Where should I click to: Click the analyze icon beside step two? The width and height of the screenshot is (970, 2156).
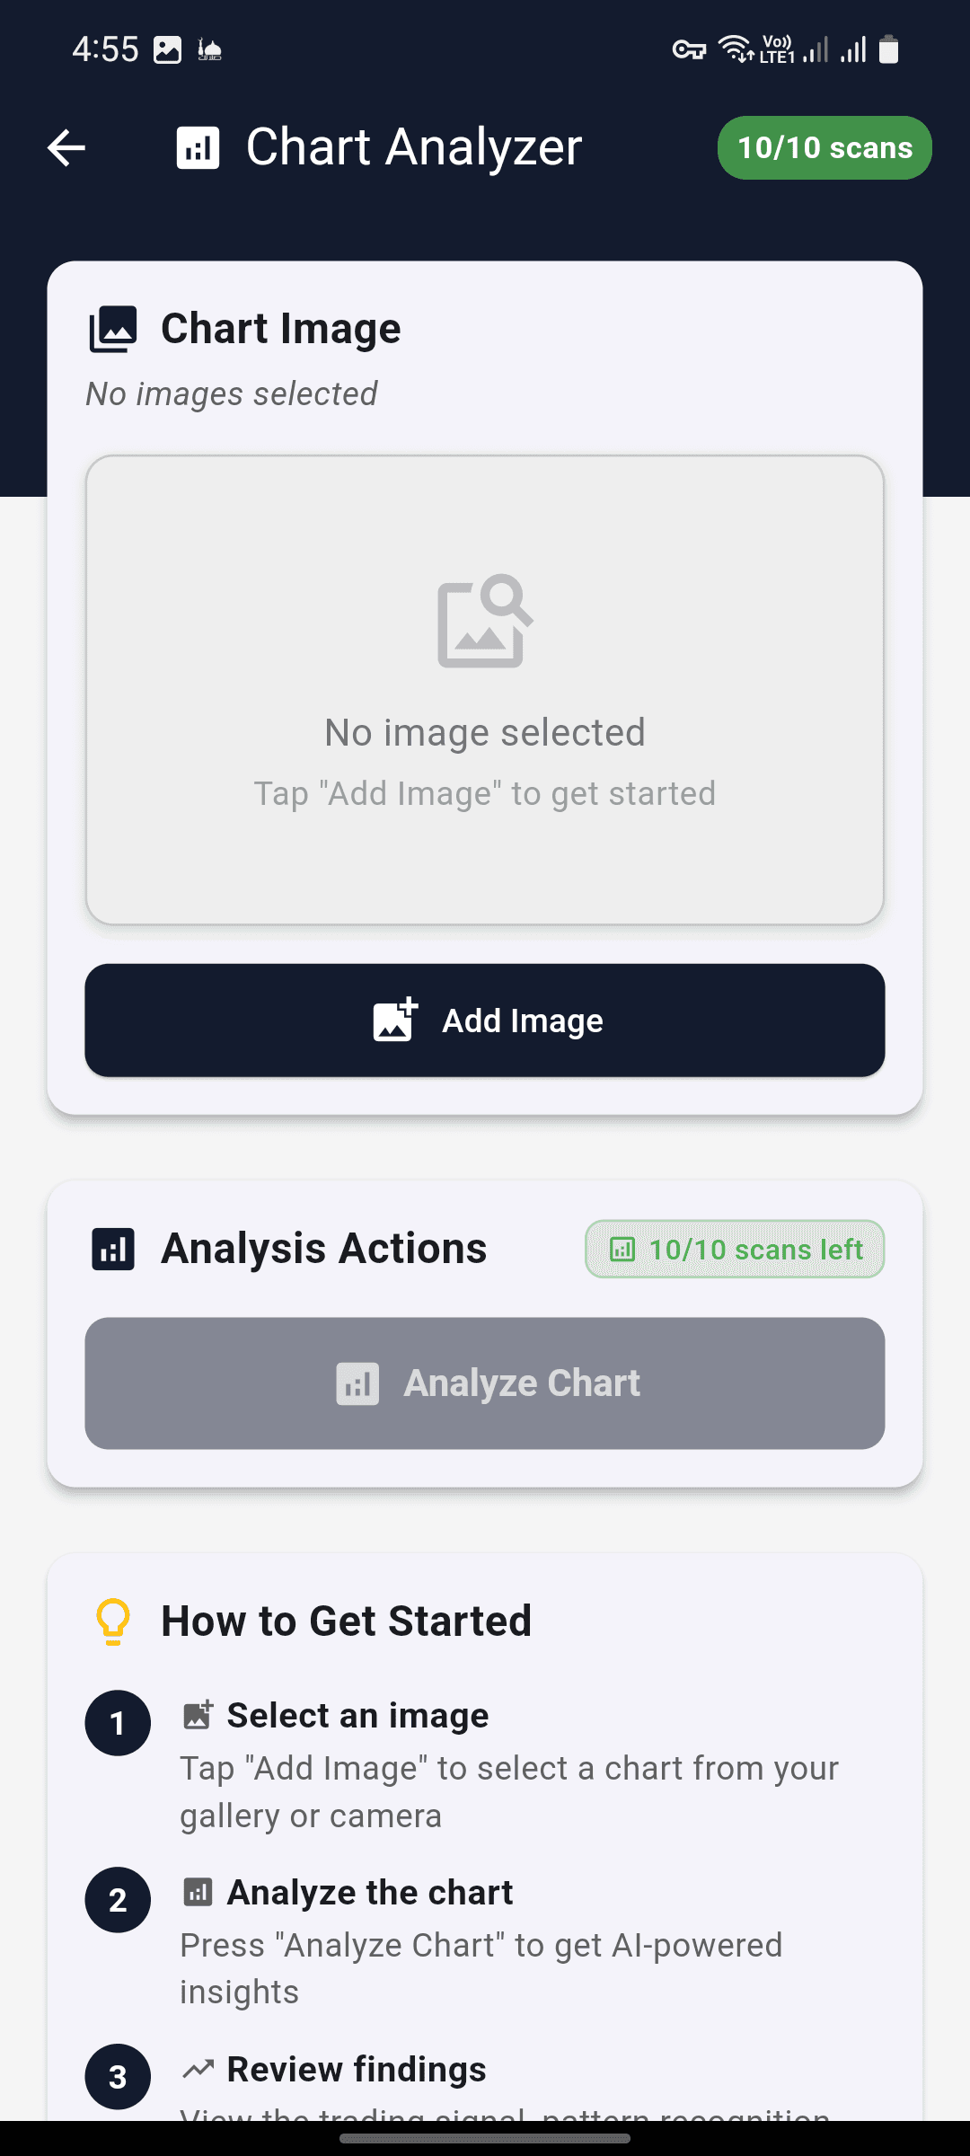click(199, 1891)
